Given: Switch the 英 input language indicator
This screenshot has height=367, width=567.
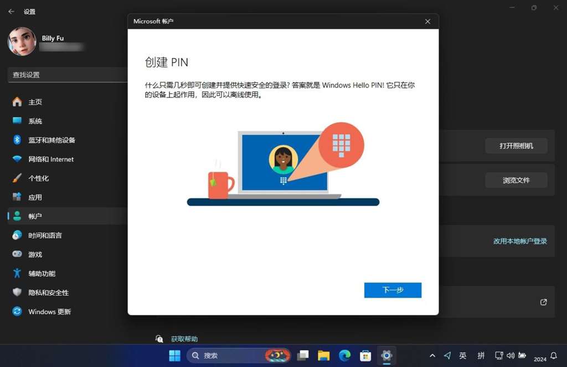Looking at the screenshot, I should point(463,356).
